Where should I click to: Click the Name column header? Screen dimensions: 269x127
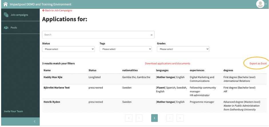click(x=47, y=70)
